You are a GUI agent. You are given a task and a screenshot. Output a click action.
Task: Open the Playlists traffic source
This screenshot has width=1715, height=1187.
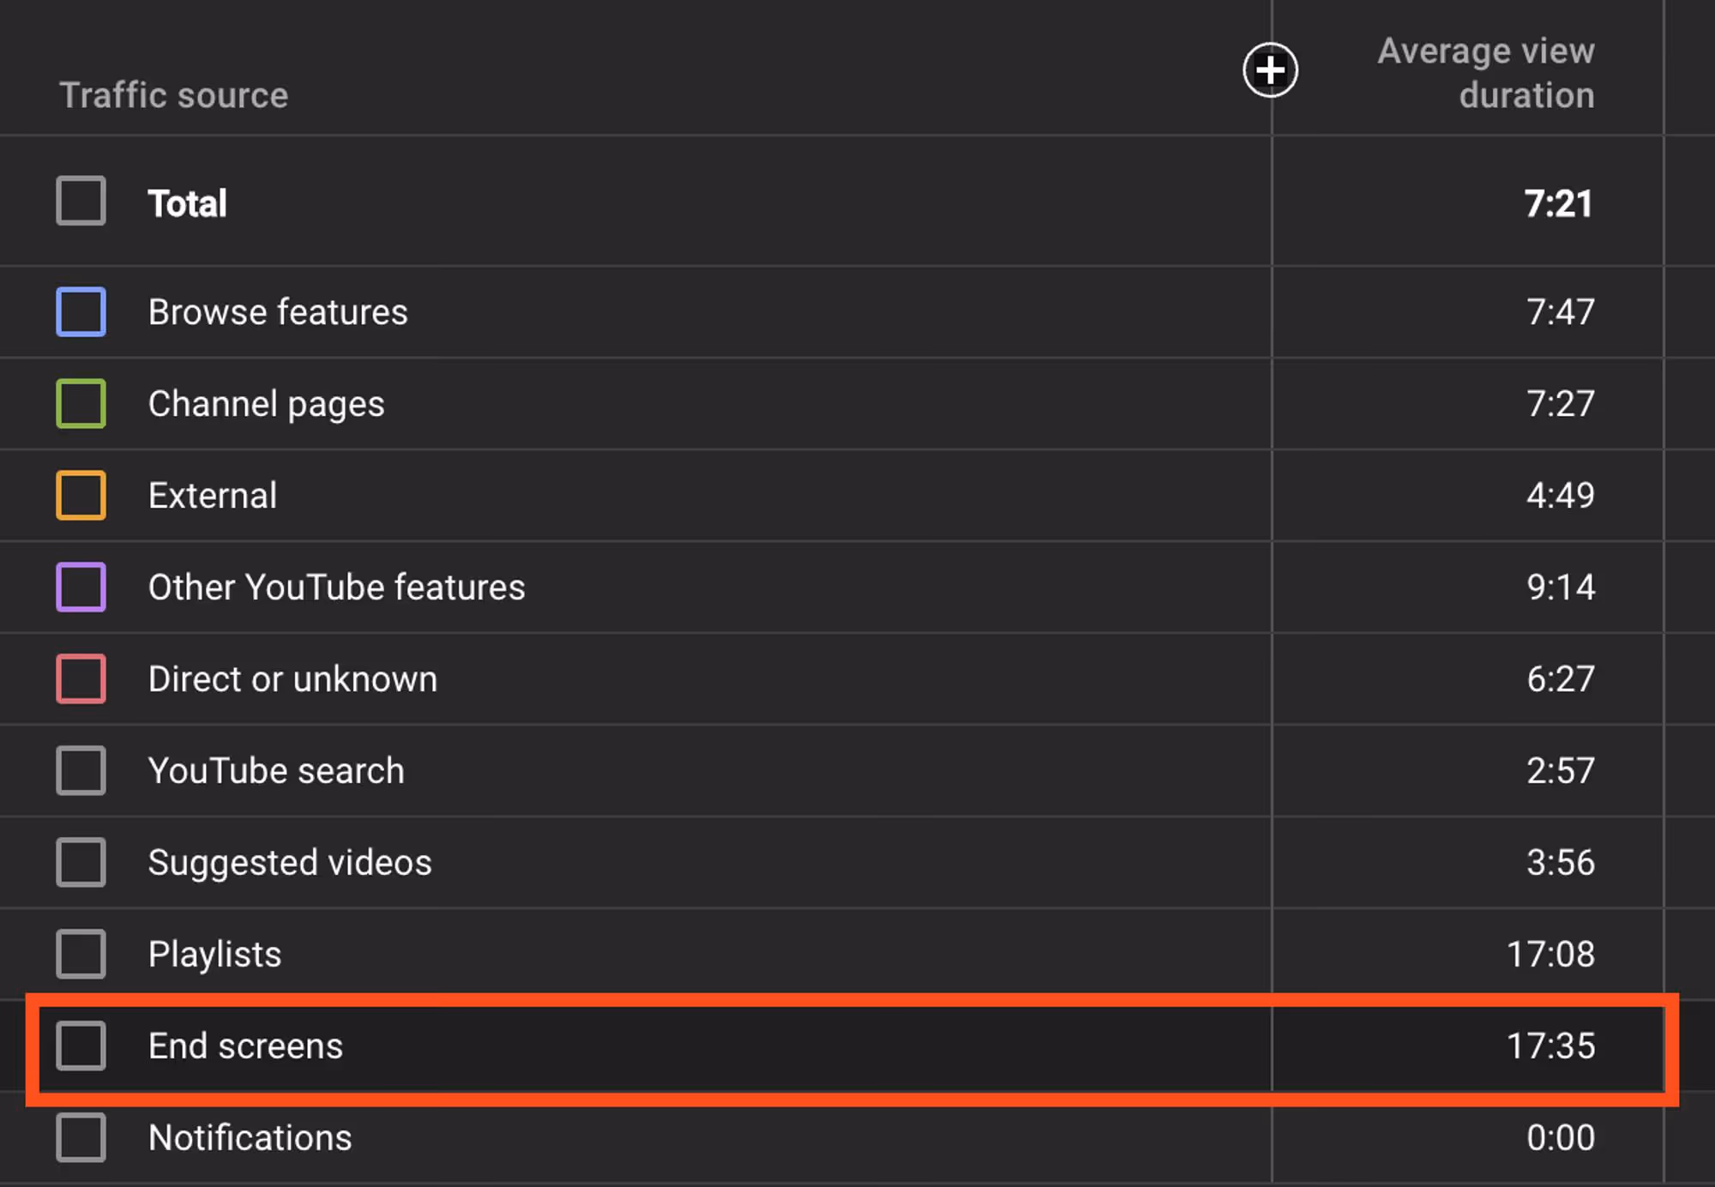(215, 955)
